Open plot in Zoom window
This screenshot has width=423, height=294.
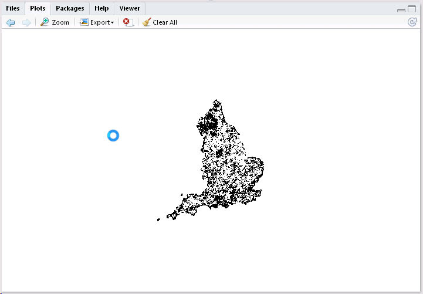click(x=55, y=22)
